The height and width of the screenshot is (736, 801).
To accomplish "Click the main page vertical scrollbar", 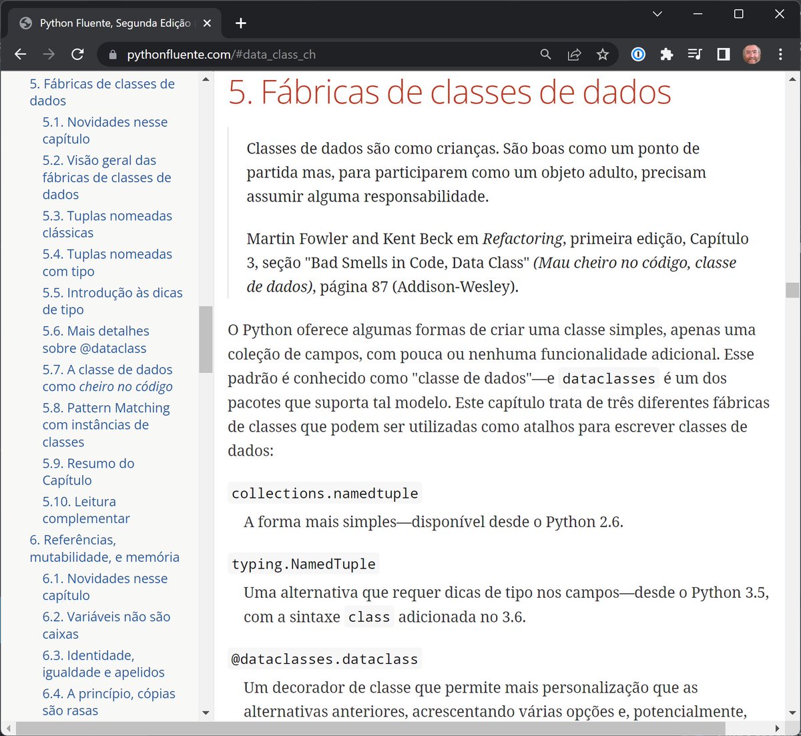I will [x=791, y=290].
